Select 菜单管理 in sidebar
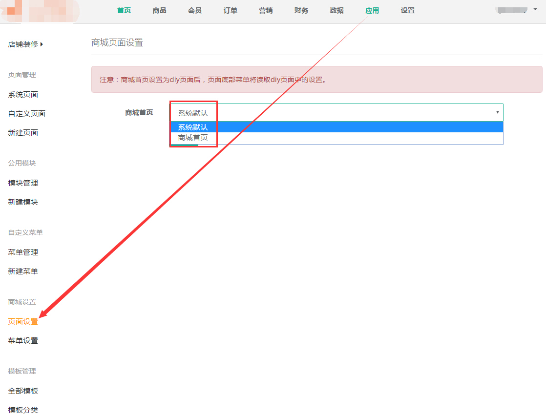 (23, 252)
